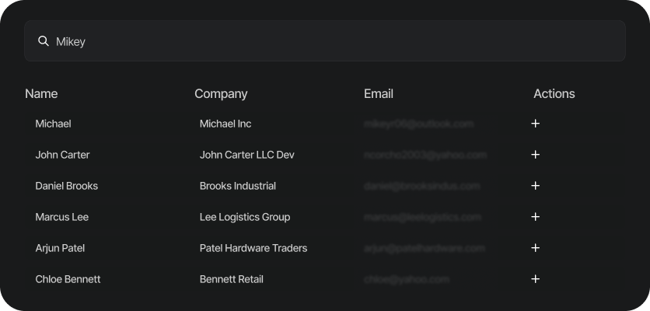This screenshot has height=311, width=650.
Task: Select the name cell Michael
Action: click(x=53, y=124)
